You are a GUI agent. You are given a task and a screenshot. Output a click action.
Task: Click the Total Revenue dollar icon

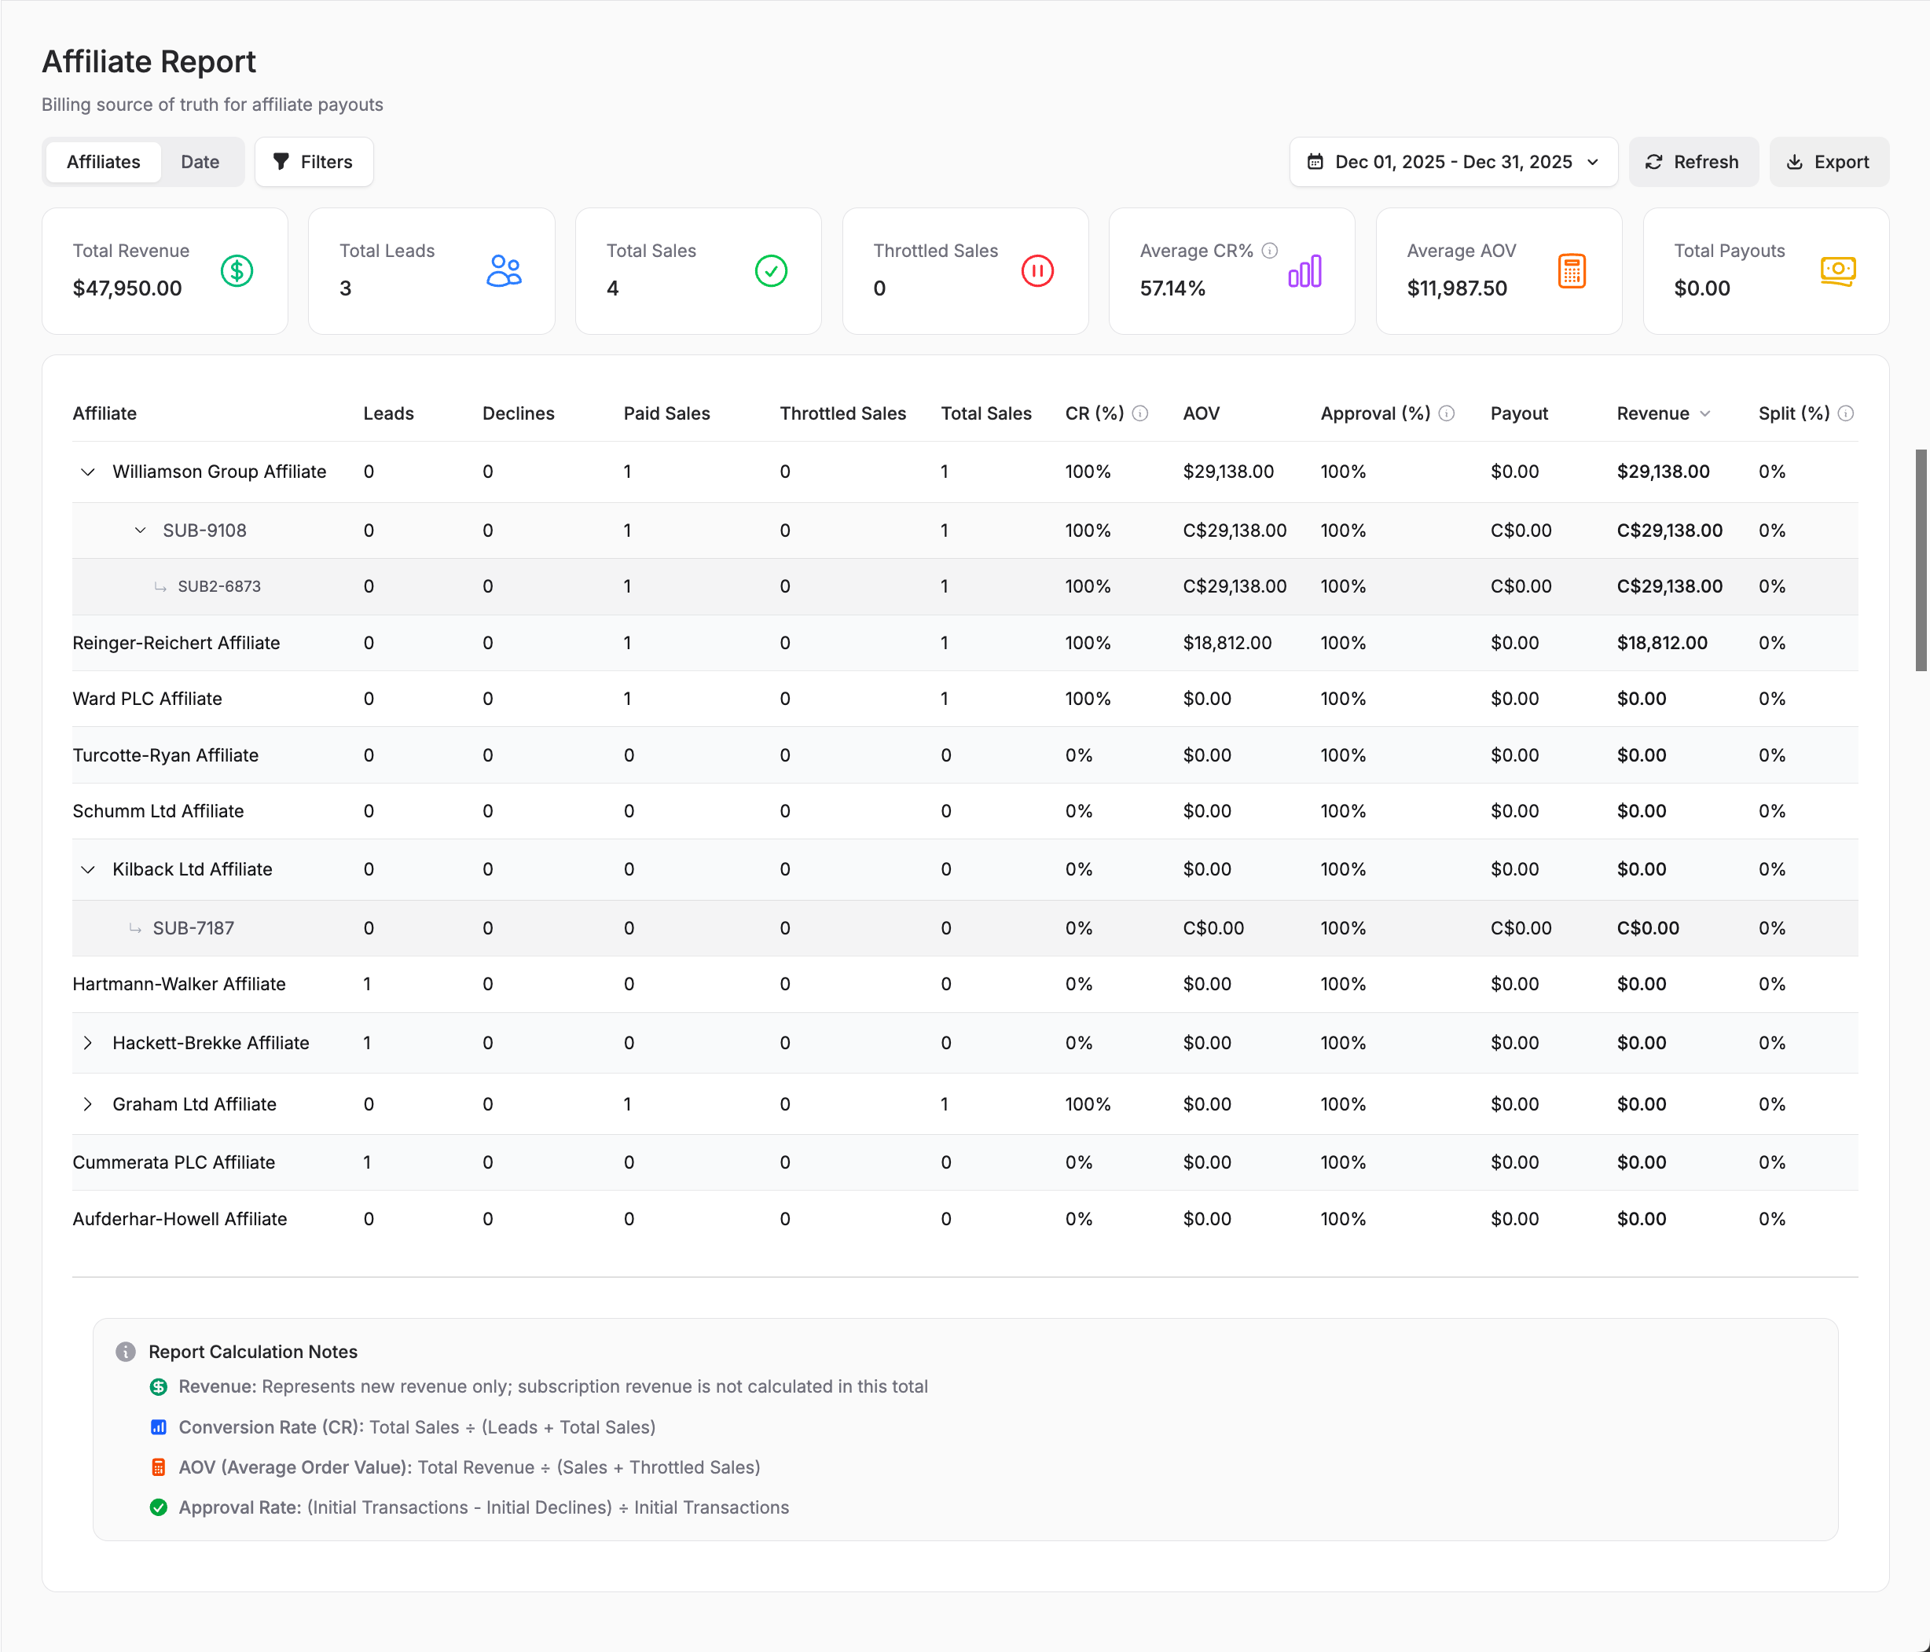pyautogui.click(x=237, y=271)
